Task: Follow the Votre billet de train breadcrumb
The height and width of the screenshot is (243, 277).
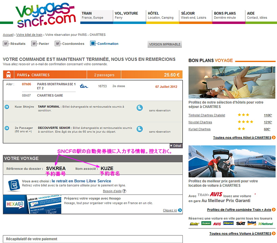Action: [x=29, y=35]
